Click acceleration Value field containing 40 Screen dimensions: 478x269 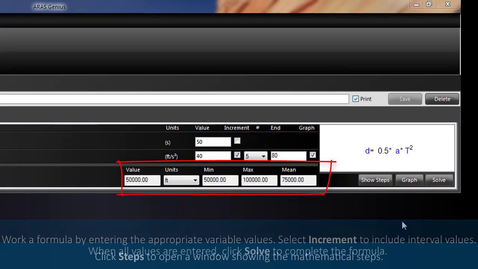pyautogui.click(x=213, y=156)
